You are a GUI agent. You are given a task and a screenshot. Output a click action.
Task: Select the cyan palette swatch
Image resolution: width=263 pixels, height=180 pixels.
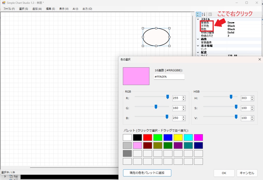(188, 138)
